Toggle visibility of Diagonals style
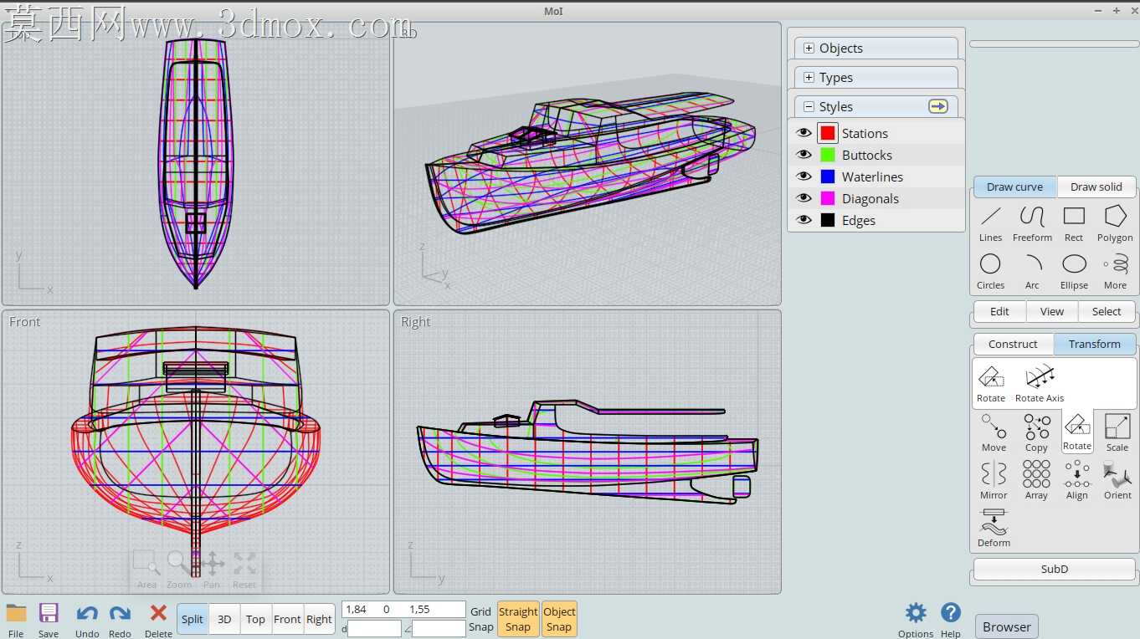The height and width of the screenshot is (639, 1140). [804, 198]
